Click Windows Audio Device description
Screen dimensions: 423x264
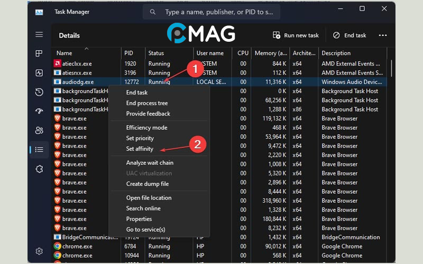pyautogui.click(x=352, y=82)
